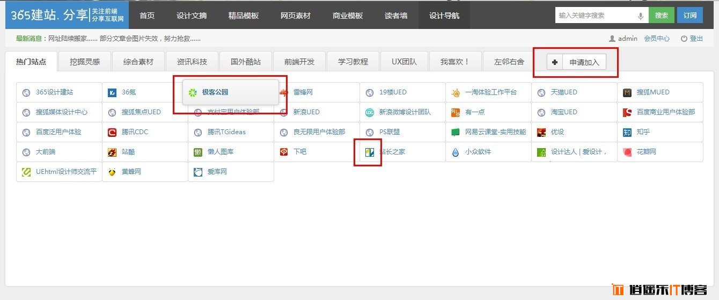Click the red 腾讯CDC icon
The width and height of the screenshot is (719, 300).
pyautogui.click(x=112, y=132)
